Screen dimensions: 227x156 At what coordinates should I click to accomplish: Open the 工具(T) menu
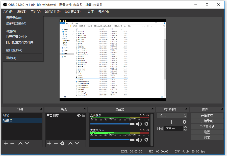click(x=89, y=12)
